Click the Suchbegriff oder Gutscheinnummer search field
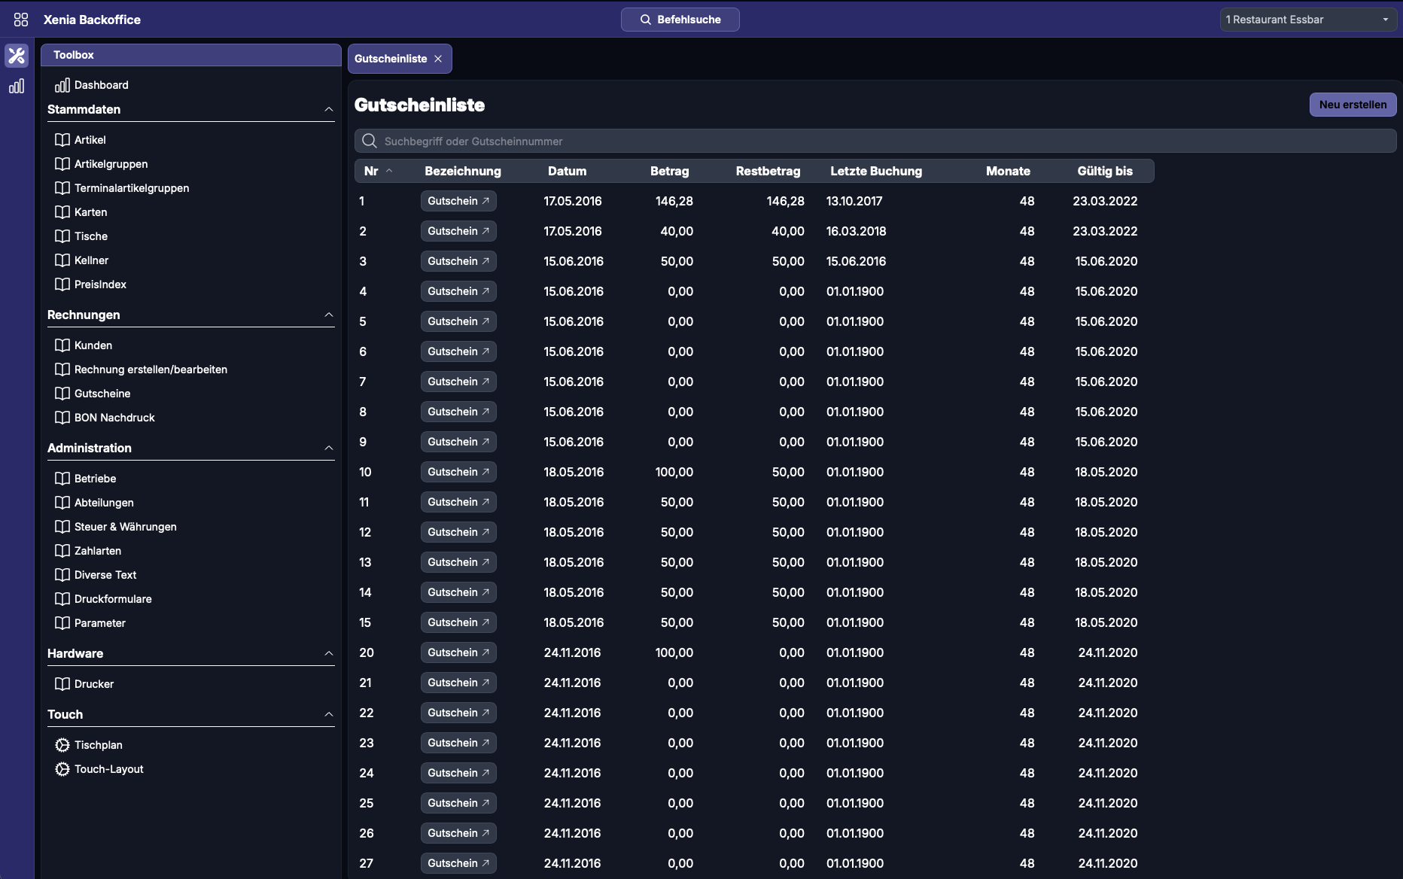This screenshot has height=879, width=1403. (873, 141)
